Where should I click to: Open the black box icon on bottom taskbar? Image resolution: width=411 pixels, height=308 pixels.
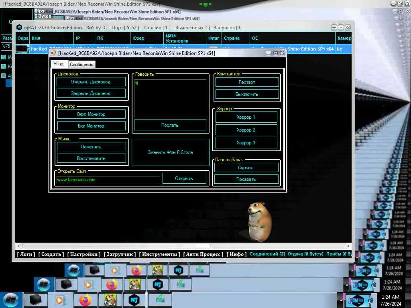[x=35, y=300]
